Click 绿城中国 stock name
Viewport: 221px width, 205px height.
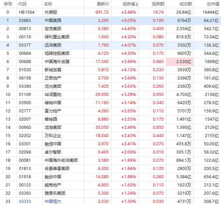coord(53,103)
